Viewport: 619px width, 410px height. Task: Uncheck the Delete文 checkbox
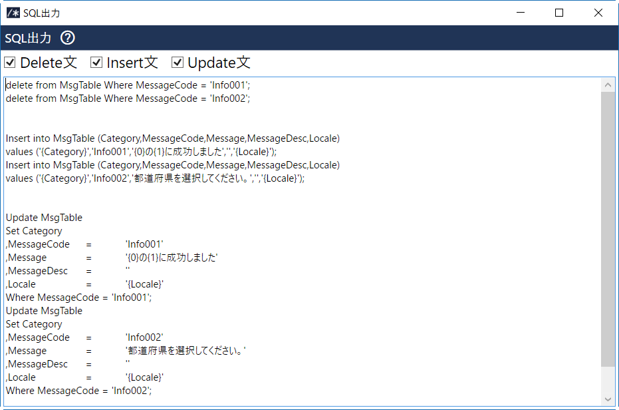(10, 63)
